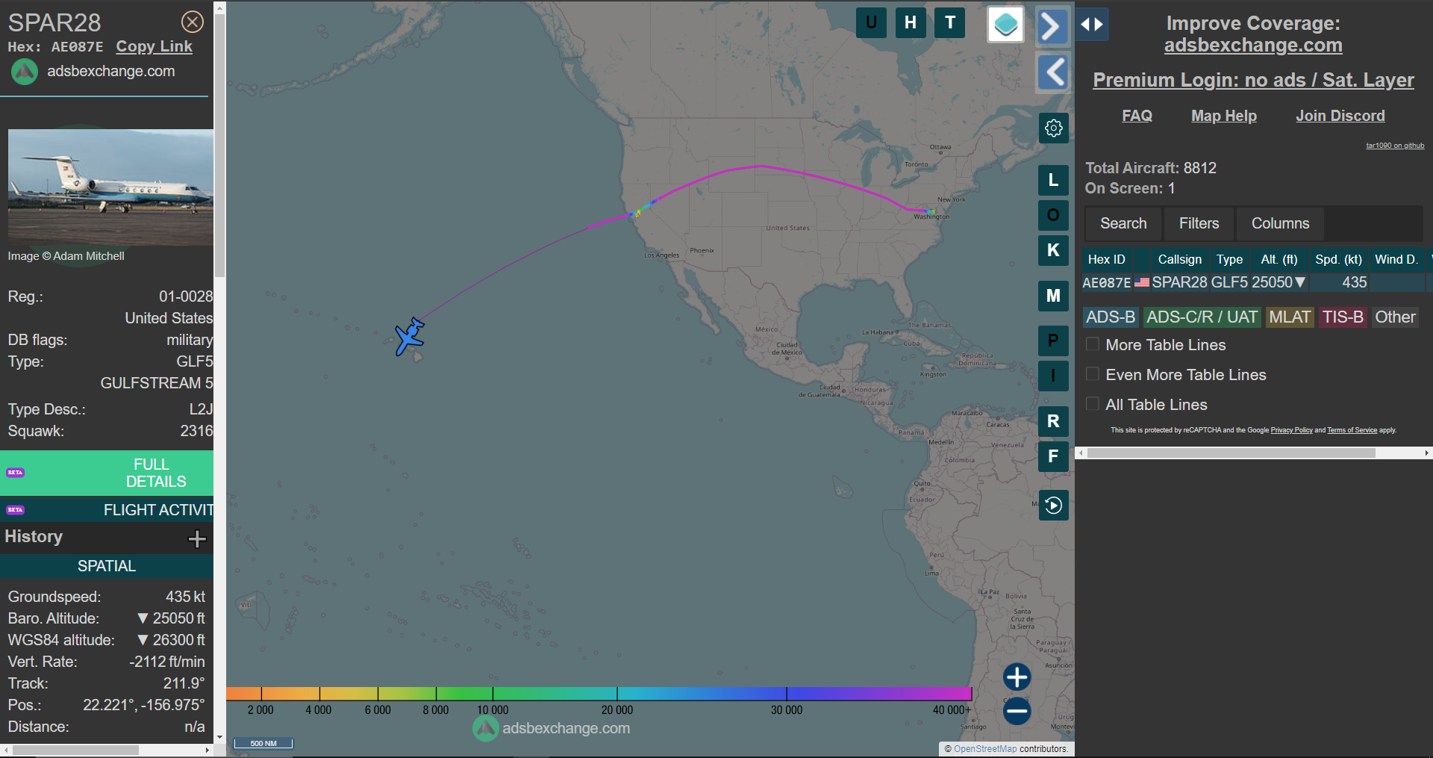The height and width of the screenshot is (758, 1433).
Task: Expand the History section plus icon
Action: [197, 538]
